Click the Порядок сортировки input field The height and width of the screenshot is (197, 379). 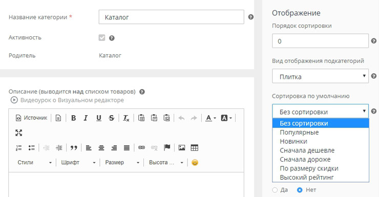tap(320, 41)
